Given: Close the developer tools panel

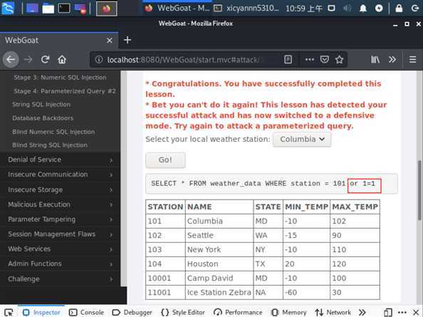Looking at the screenshot, I should tap(416, 313).
